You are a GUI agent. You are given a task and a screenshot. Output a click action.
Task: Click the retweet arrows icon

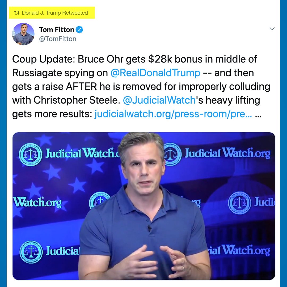(x=17, y=13)
